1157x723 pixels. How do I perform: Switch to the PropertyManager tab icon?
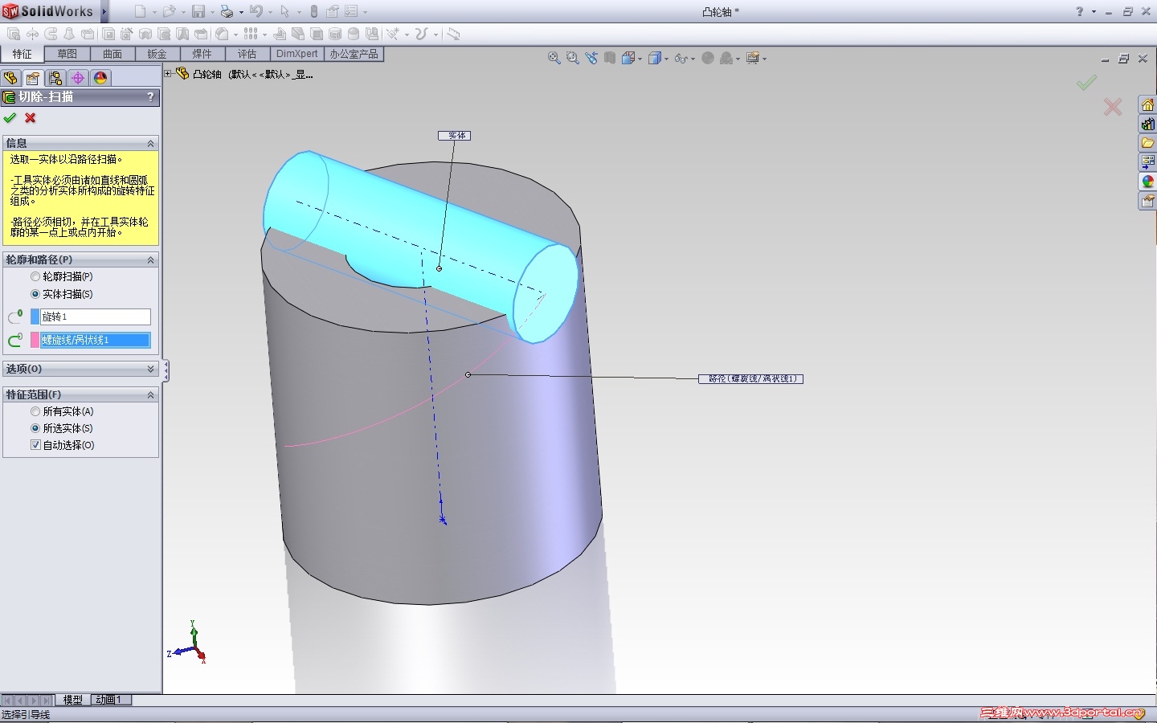pyautogui.click(x=33, y=78)
